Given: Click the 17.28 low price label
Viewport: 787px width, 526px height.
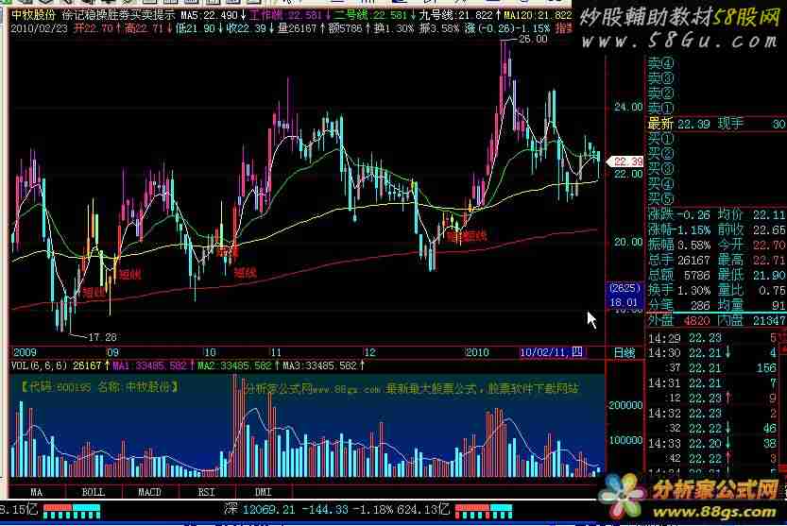Looking at the screenshot, I should (x=102, y=337).
